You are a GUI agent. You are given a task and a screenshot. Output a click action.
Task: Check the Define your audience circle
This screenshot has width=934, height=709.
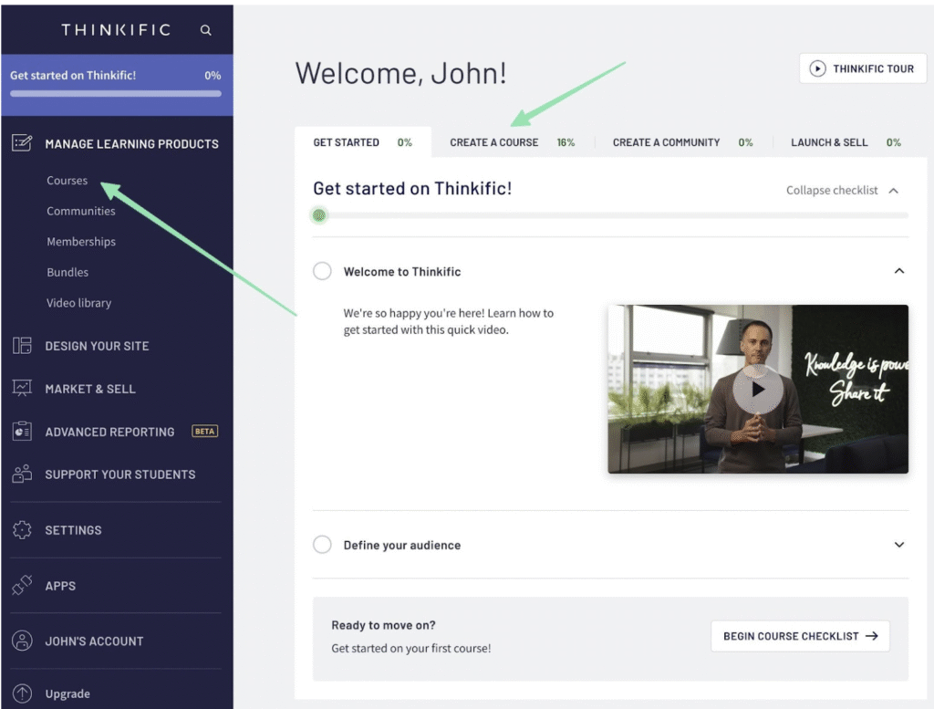322,545
